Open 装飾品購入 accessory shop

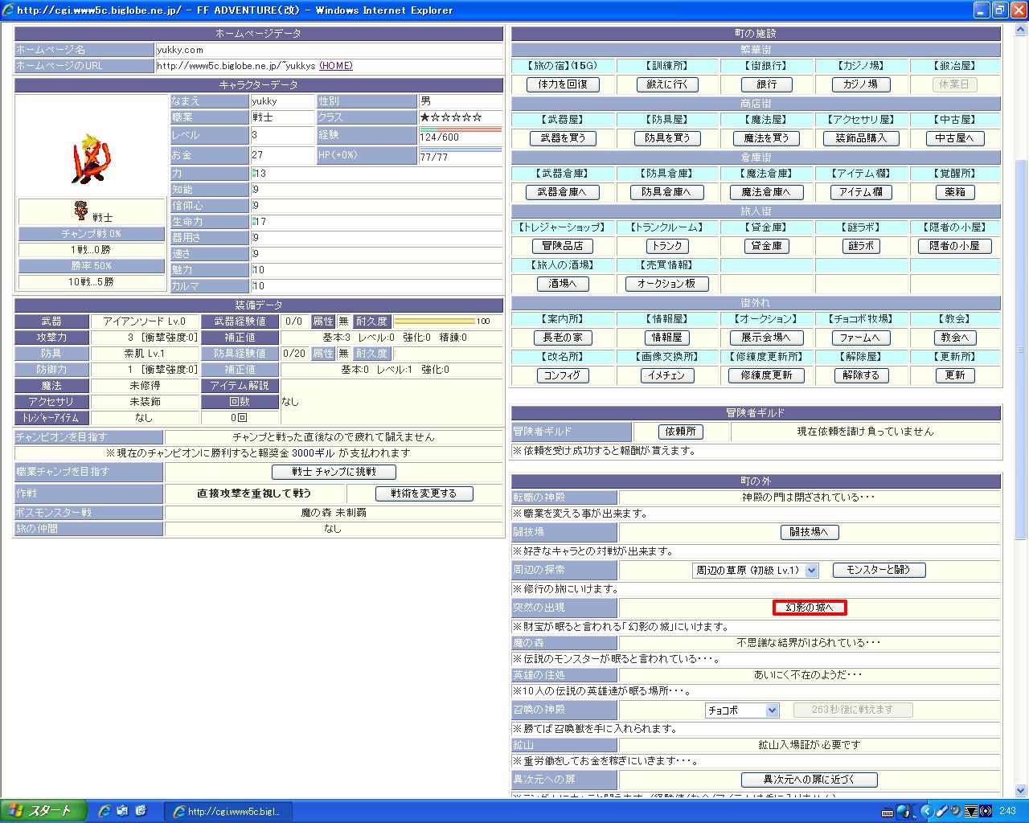[860, 138]
